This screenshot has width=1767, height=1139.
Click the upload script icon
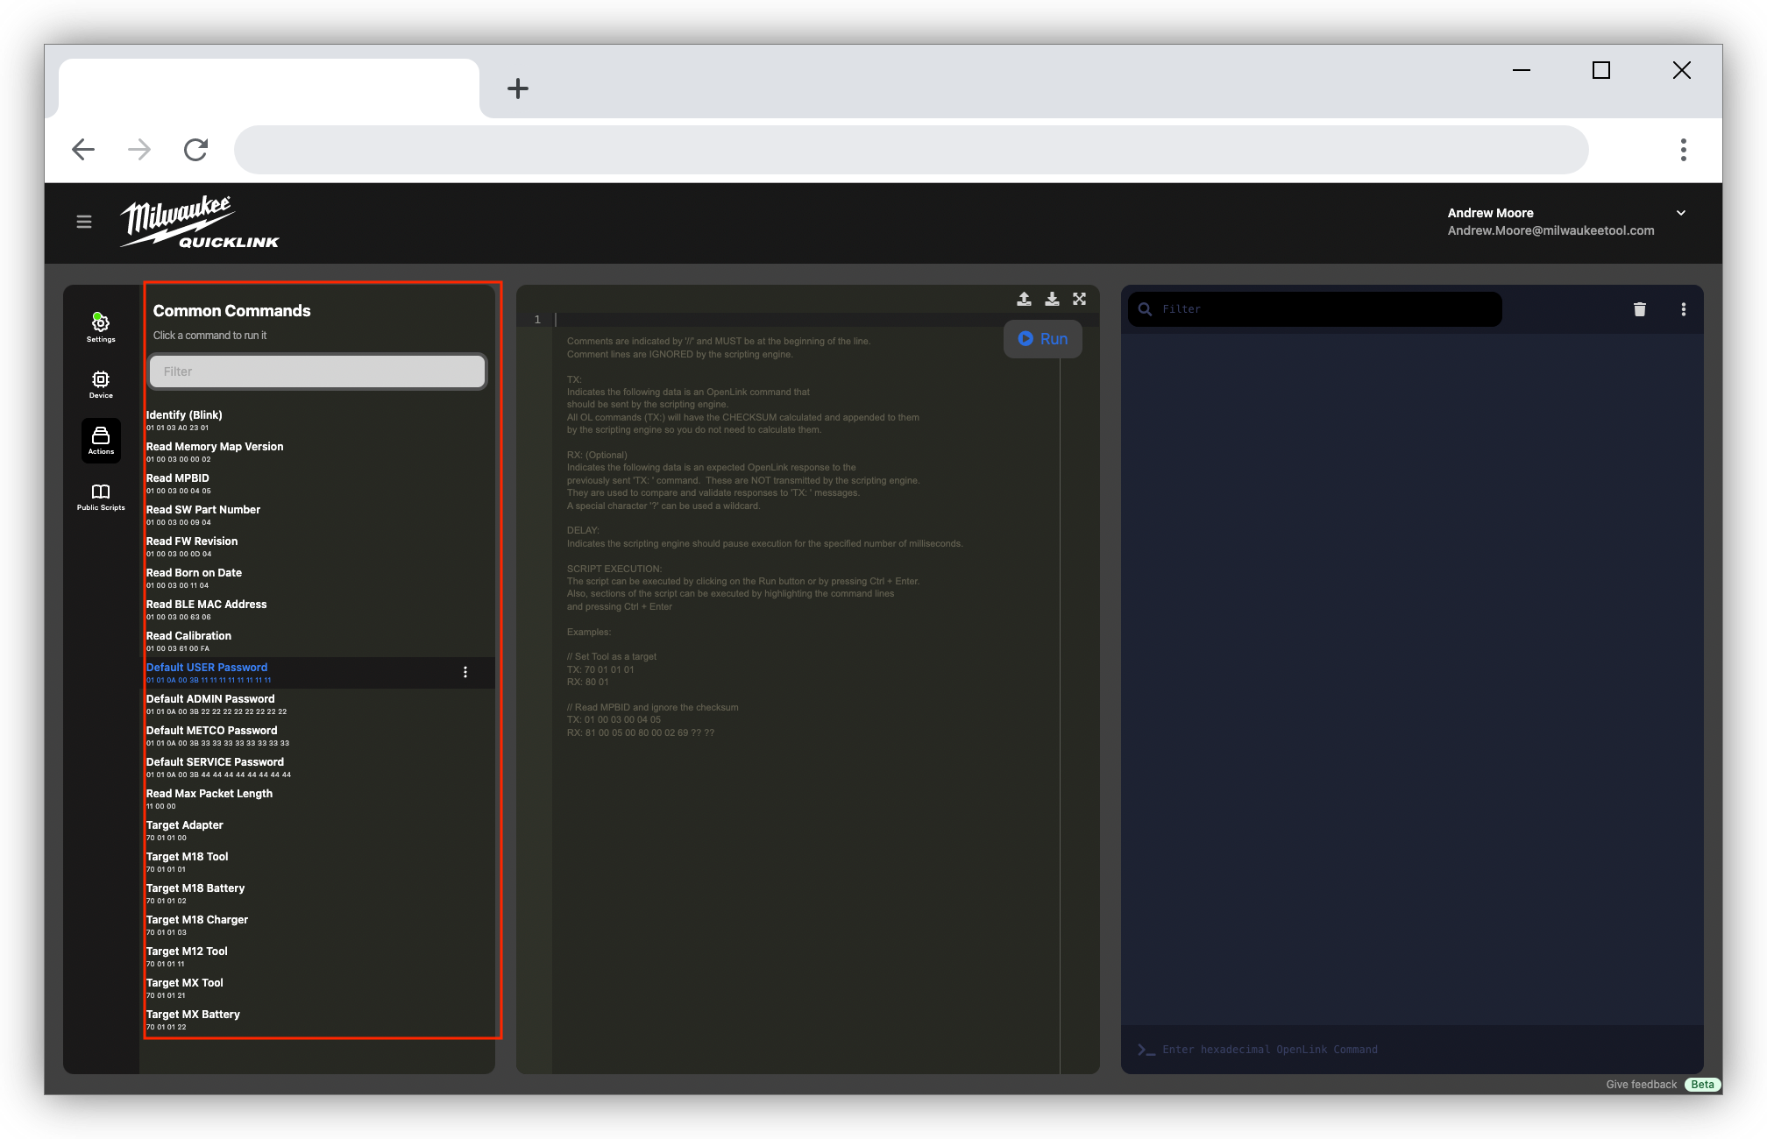click(1024, 299)
